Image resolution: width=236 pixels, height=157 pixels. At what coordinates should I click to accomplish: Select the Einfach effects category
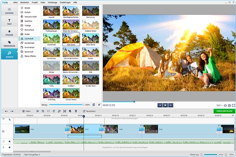(29, 12)
